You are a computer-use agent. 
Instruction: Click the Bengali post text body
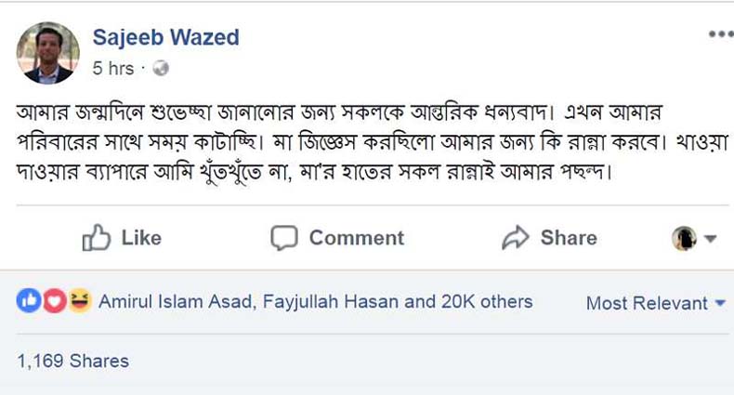click(x=362, y=145)
